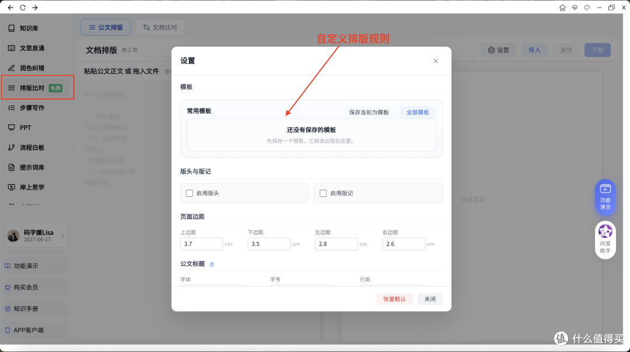This screenshot has width=630, height=352.
Task: Click the back navigation arrow
Action: (10, 8)
